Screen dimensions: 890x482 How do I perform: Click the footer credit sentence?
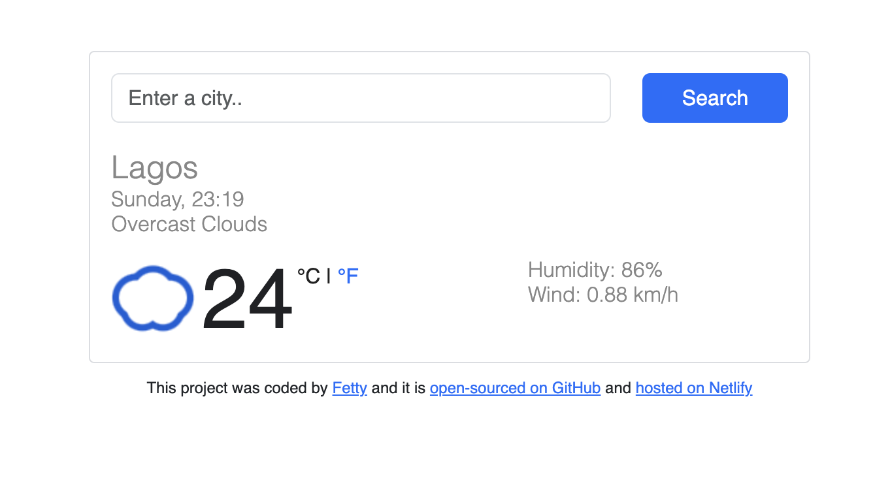click(x=449, y=388)
